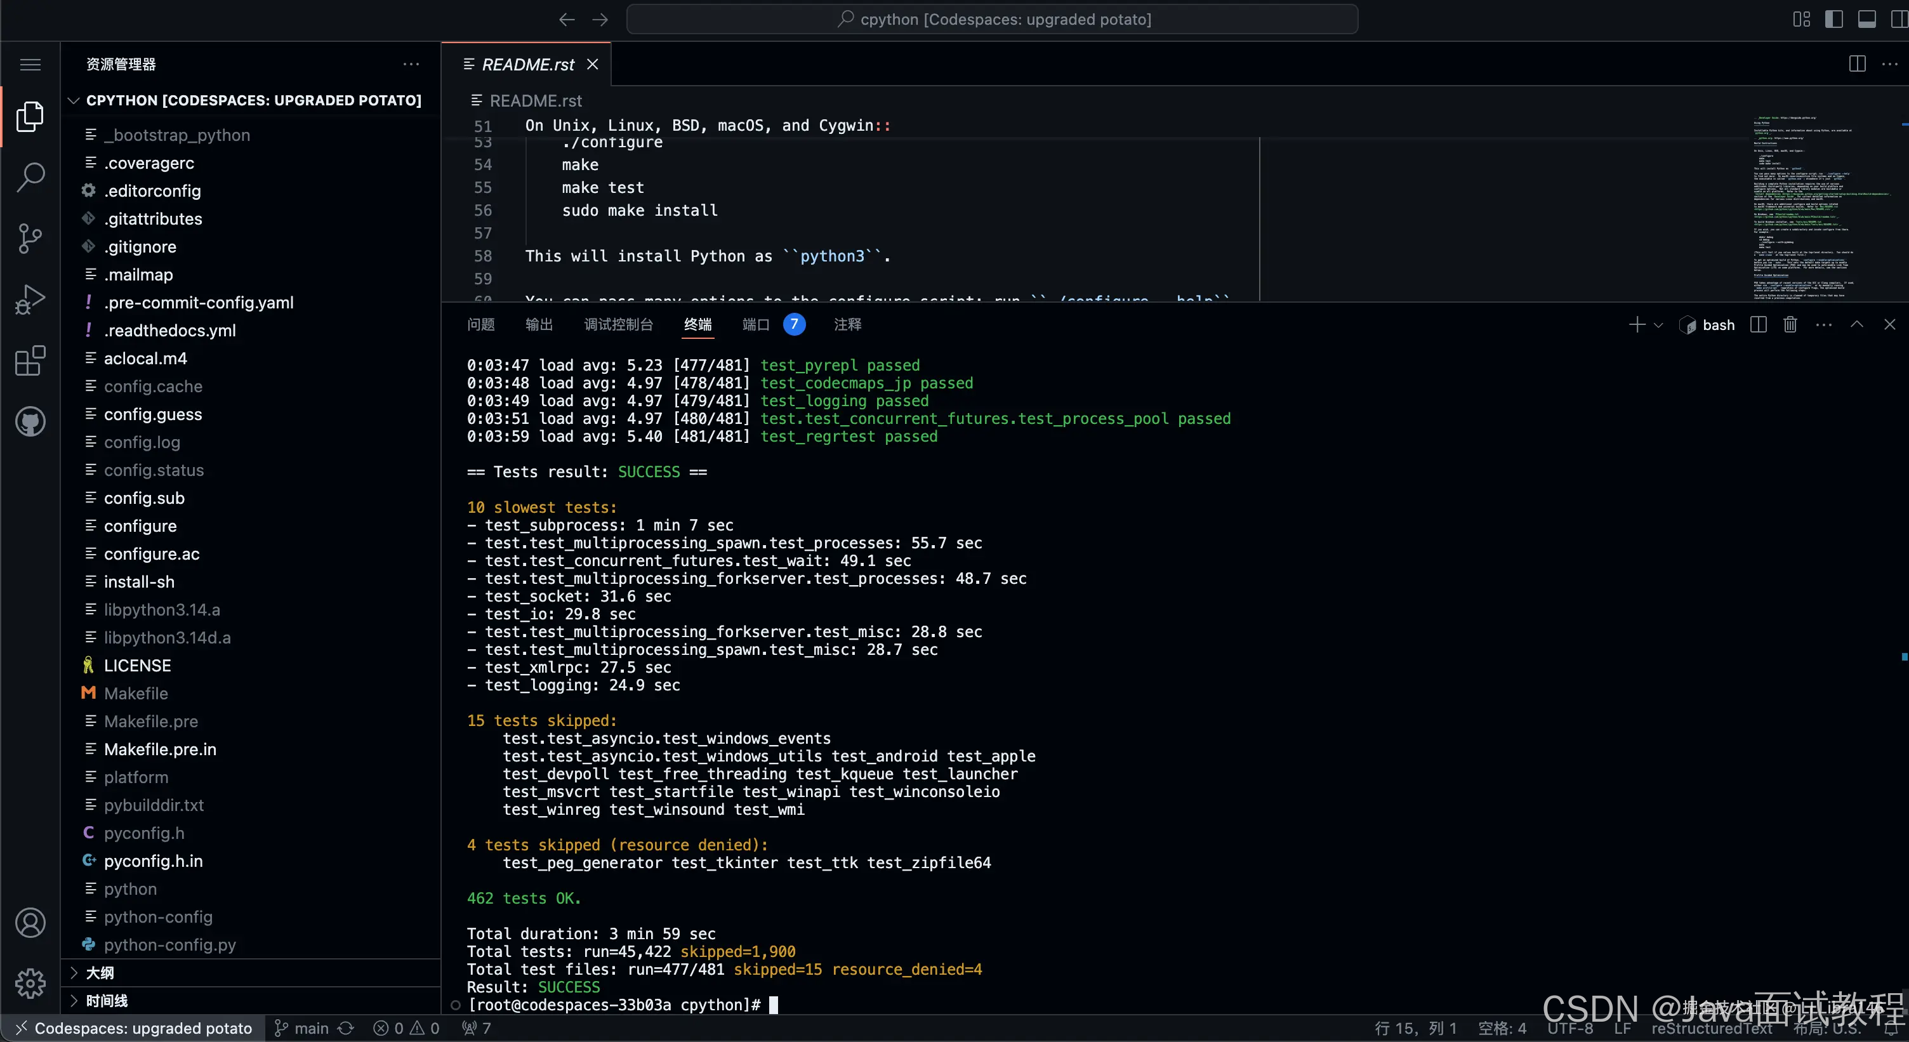Image resolution: width=1909 pixels, height=1042 pixels.
Task: Open Explorer views and more actions menu
Action: point(411,65)
